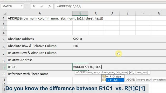The width and height of the screenshot is (166, 93).
Task: Select column C header
Action: tap(96, 13)
